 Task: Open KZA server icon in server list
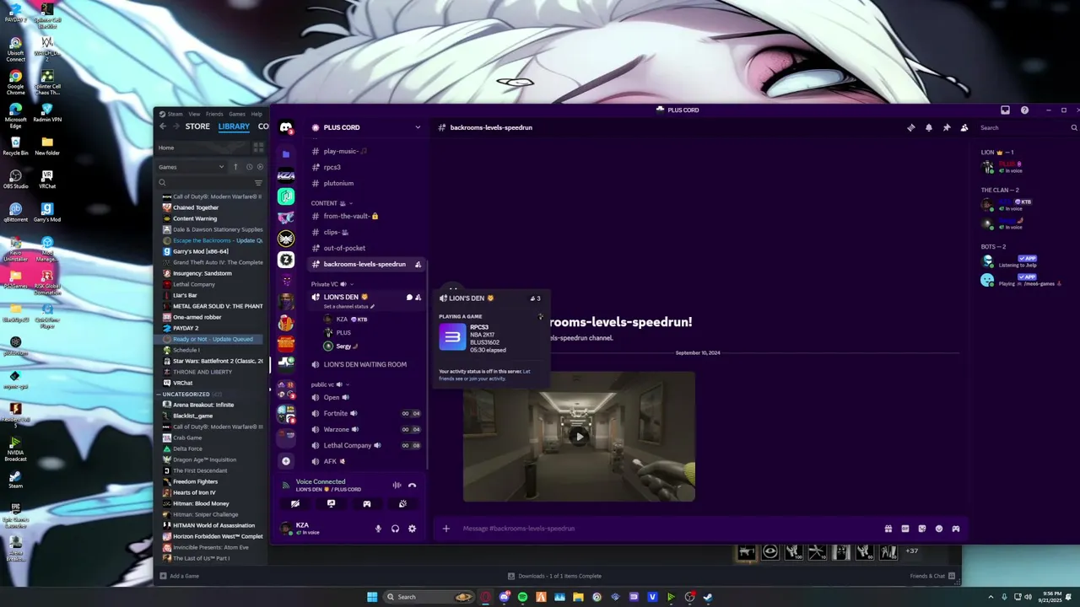[286, 175]
